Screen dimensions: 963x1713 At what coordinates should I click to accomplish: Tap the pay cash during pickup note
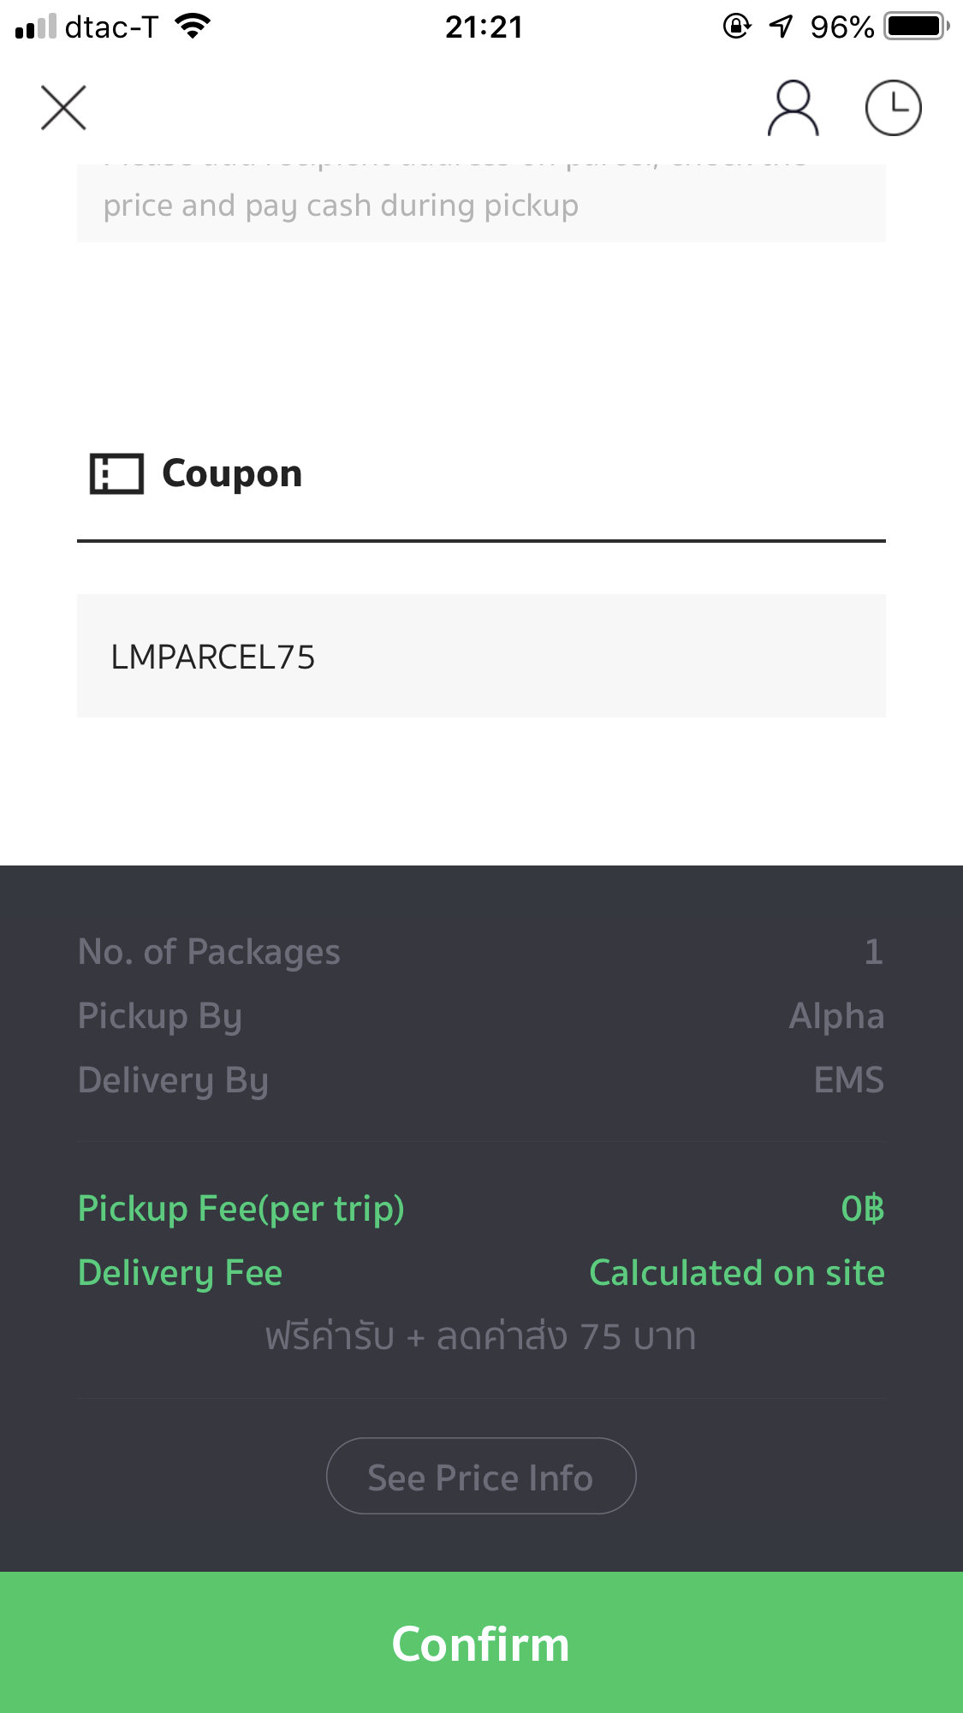(341, 205)
